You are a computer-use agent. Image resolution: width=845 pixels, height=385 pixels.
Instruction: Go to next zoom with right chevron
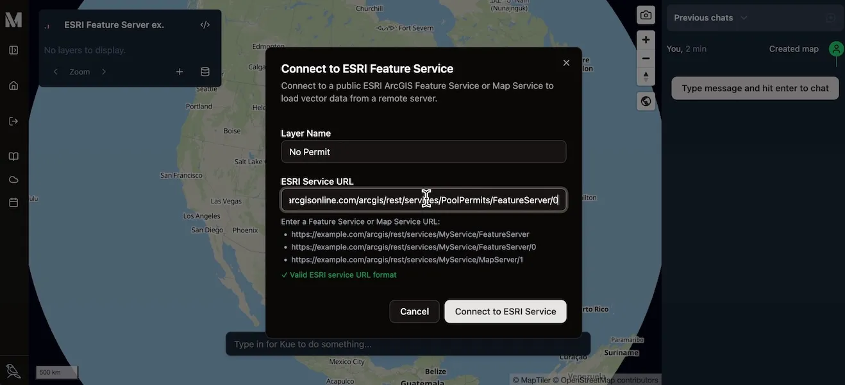click(x=104, y=72)
